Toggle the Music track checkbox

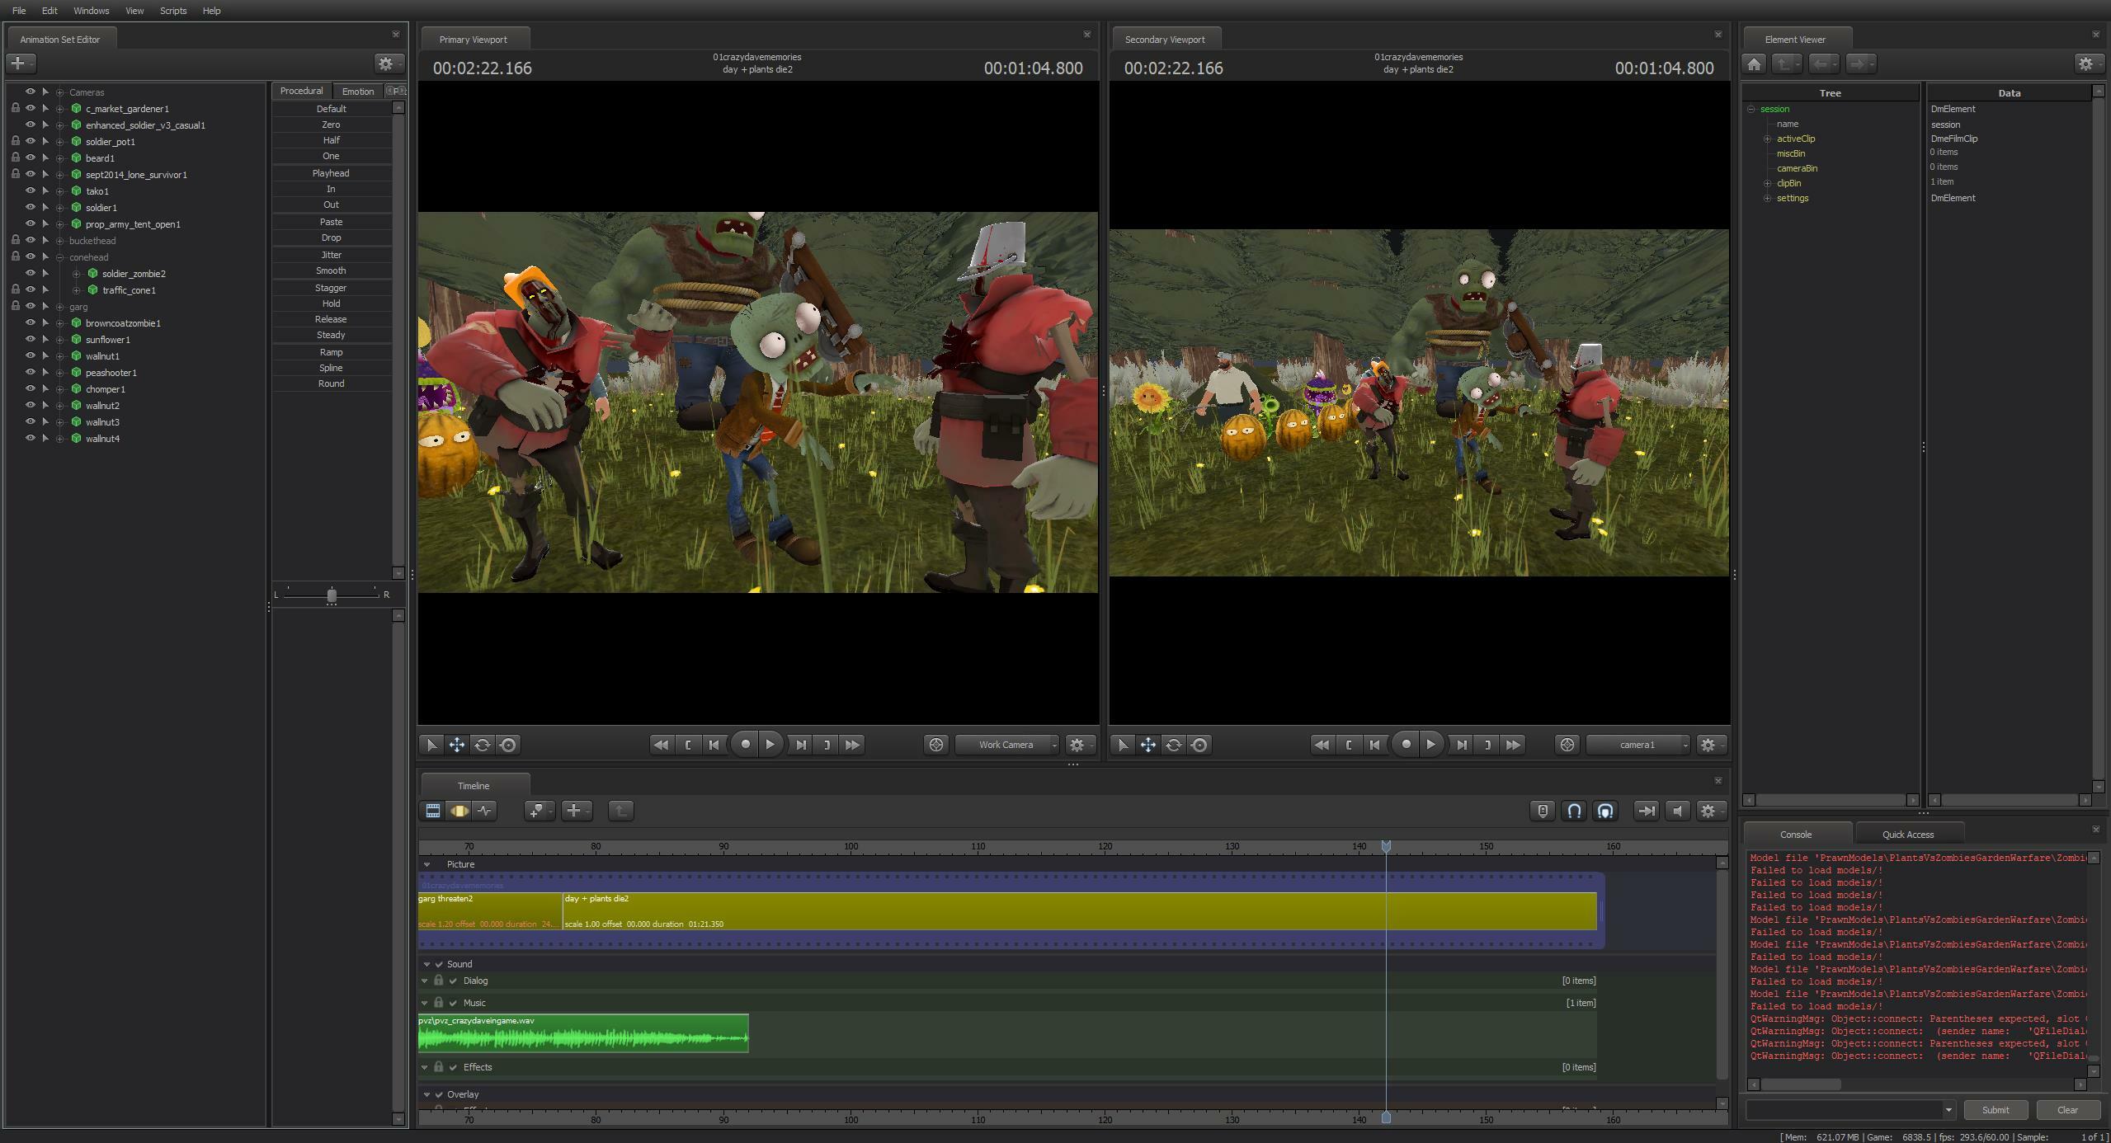click(453, 1003)
